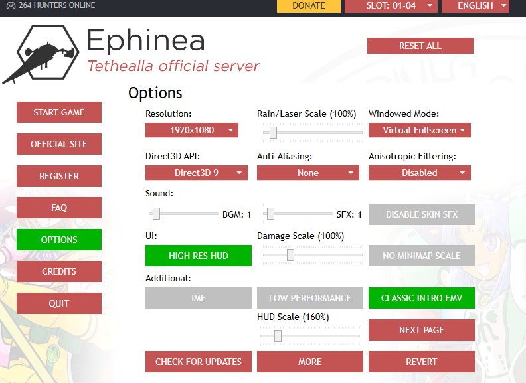Click the SFX volume slider handle
The width and height of the screenshot is (526, 383).
[x=270, y=214]
